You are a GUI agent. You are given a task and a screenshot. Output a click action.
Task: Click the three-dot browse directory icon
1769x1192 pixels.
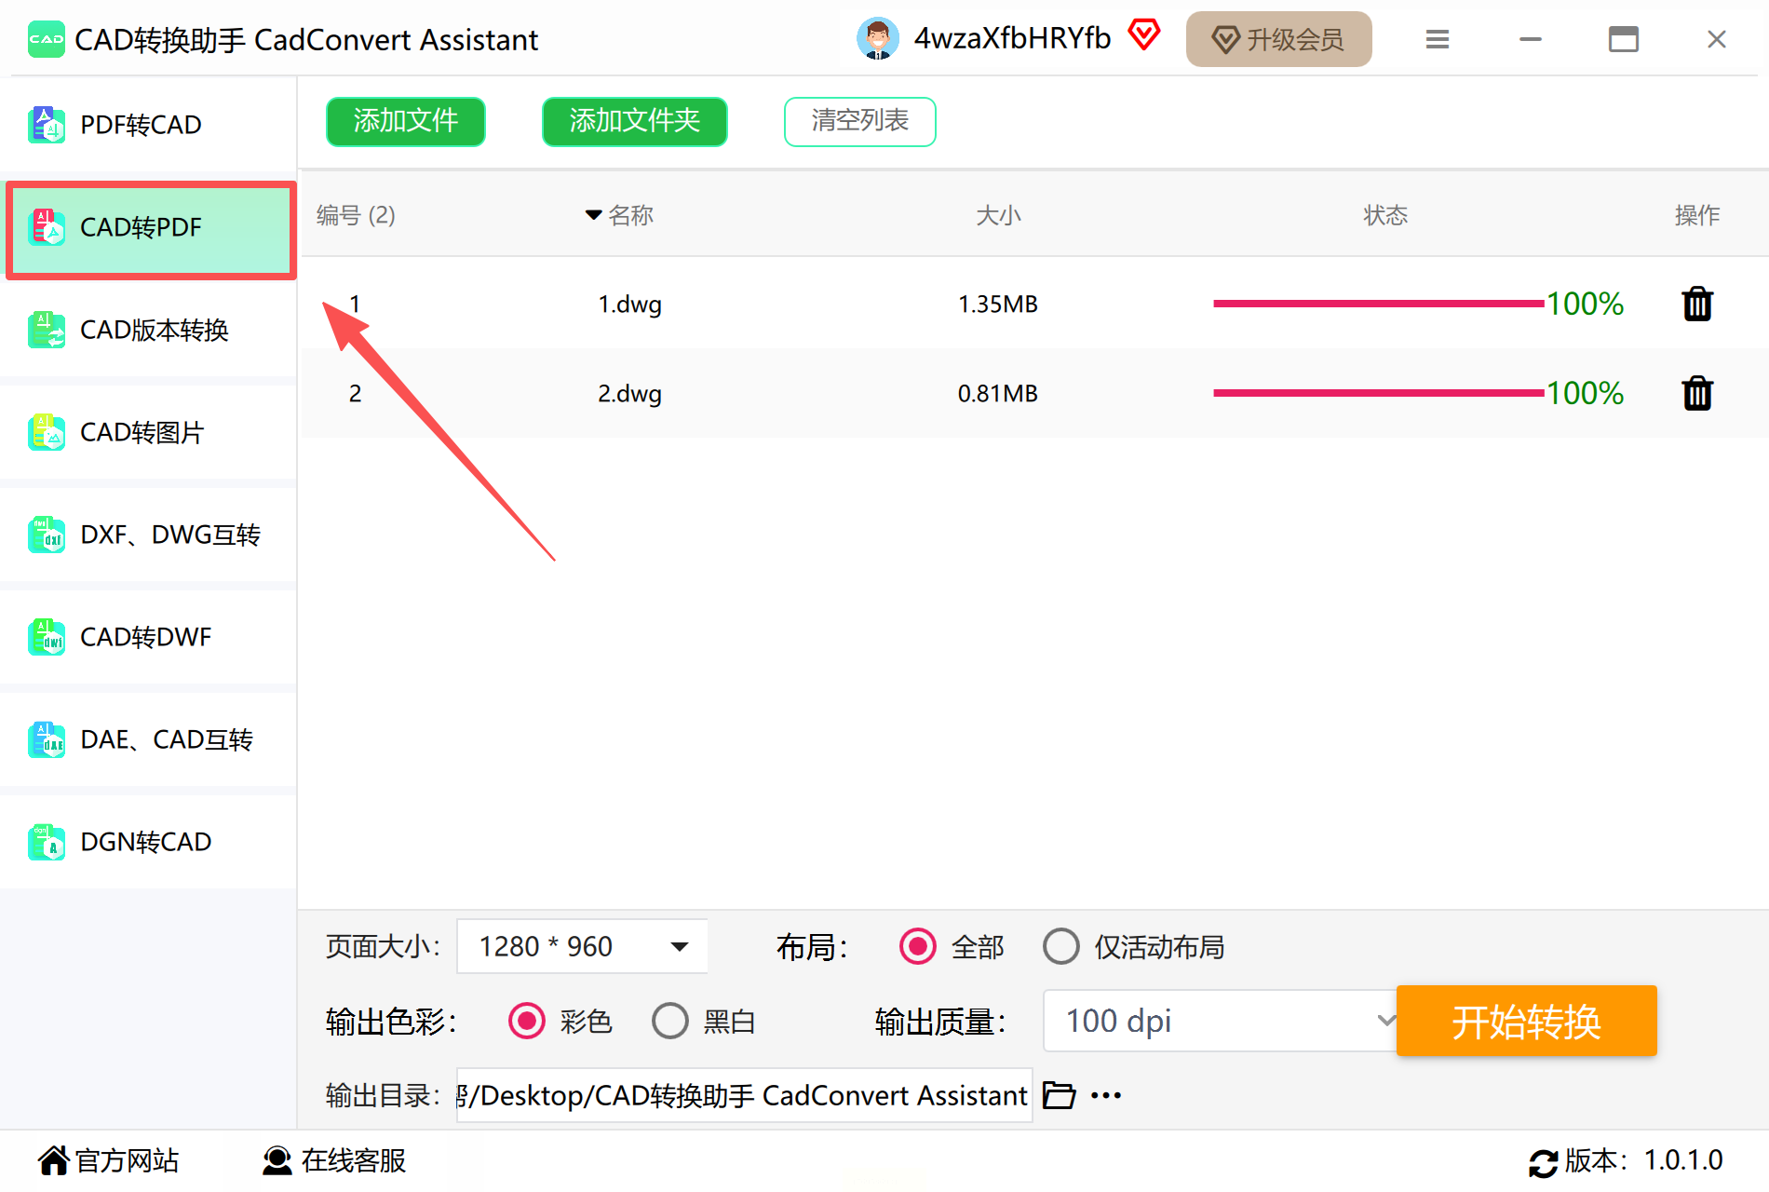pyautogui.click(x=1106, y=1095)
